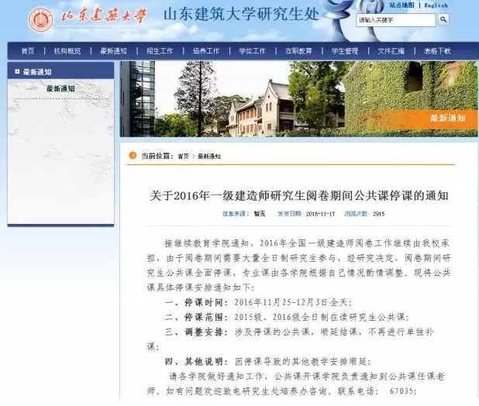The height and width of the screenshot is (406, 479).
Task: Click the search magnifier button
Action: tap(443, 19)
